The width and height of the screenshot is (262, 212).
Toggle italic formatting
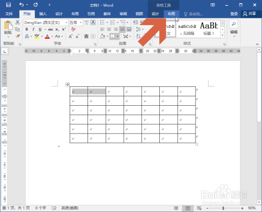(x=34, y=29)
